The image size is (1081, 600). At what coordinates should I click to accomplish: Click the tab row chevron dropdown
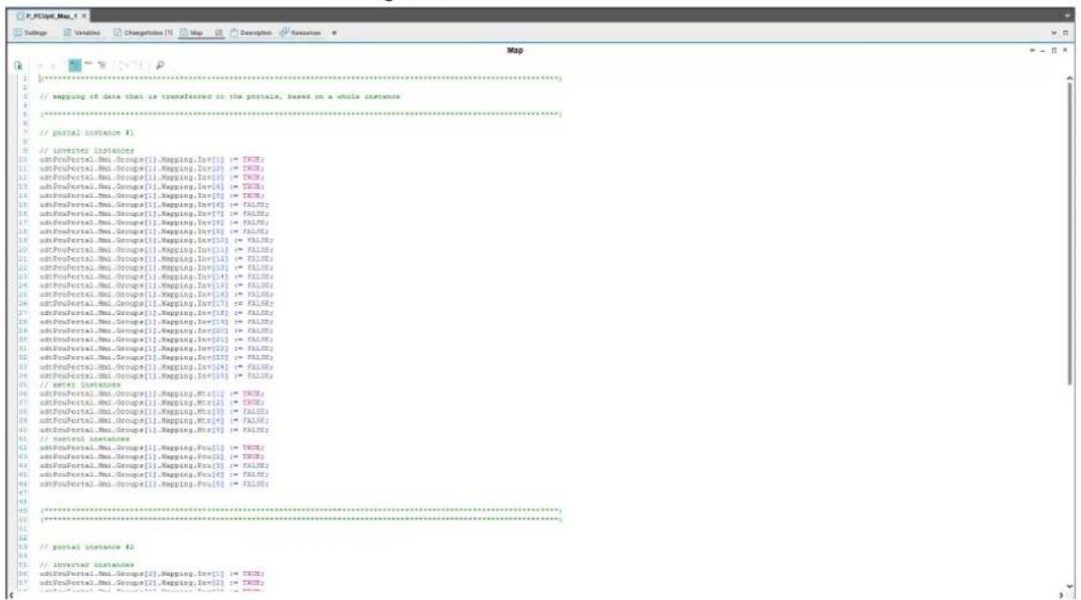(1055, 32)
